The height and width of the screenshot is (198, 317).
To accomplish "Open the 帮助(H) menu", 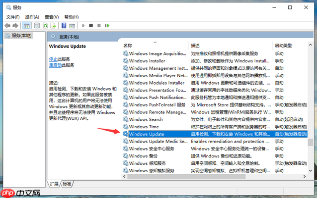I will pos(72,17).
